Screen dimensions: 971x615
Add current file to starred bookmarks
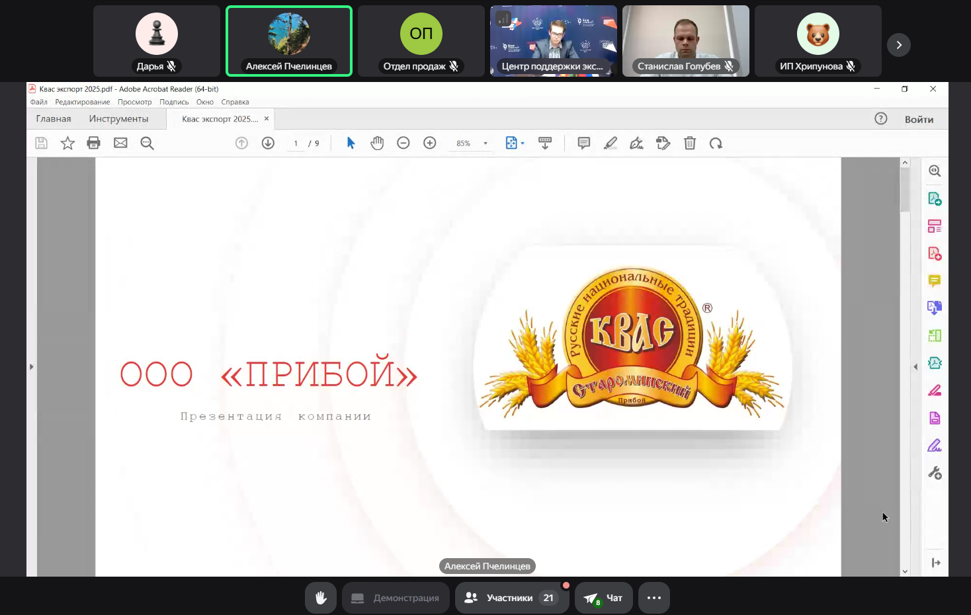tap(67, 143)
